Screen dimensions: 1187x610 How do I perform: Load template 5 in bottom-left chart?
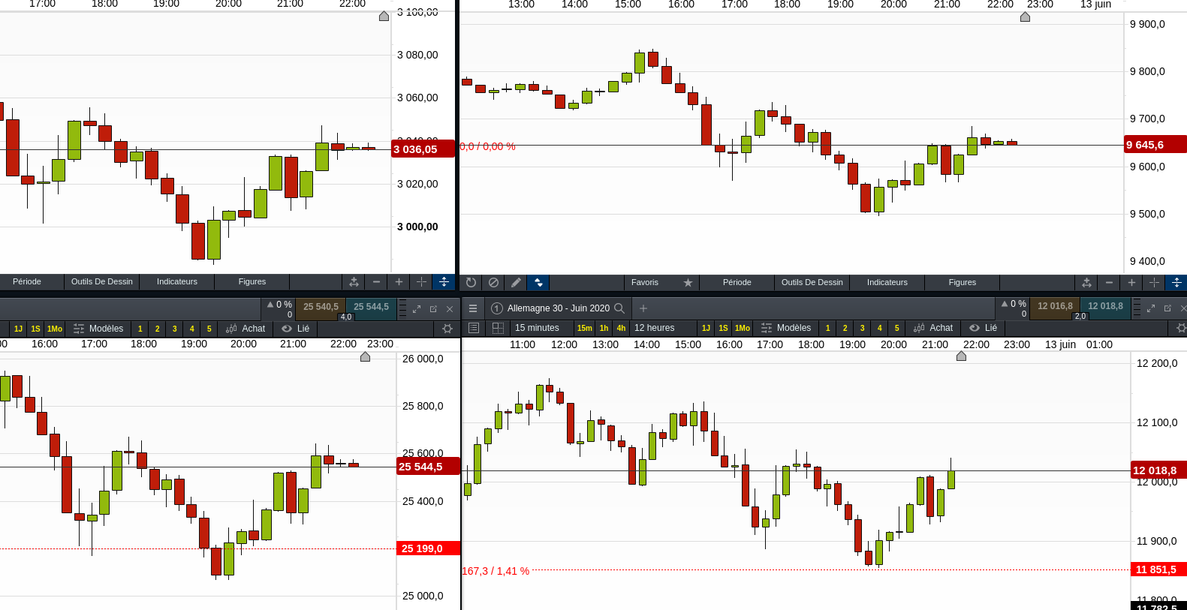point(209,329)
